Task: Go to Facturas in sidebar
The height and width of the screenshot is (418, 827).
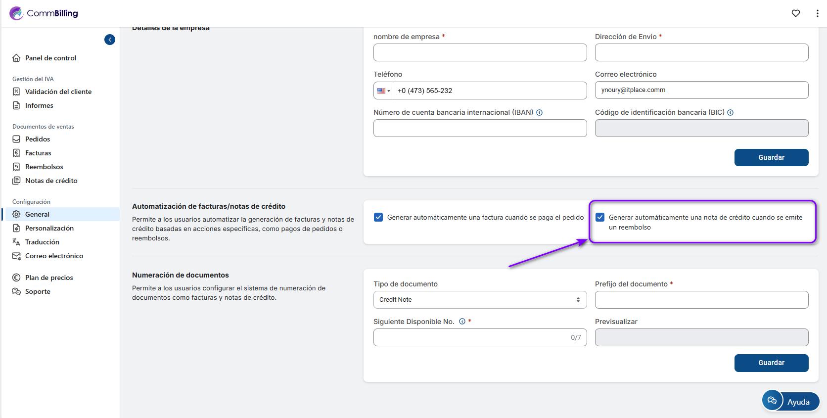Action: click(38, 153)
